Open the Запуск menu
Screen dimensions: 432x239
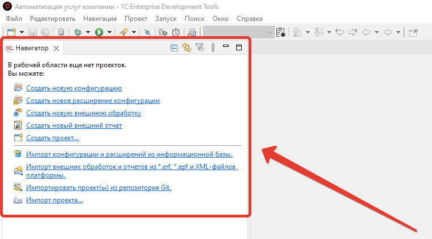tap(166, 19)
